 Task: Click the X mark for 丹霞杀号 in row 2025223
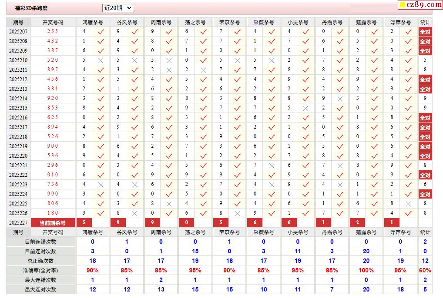pos(340,185)
